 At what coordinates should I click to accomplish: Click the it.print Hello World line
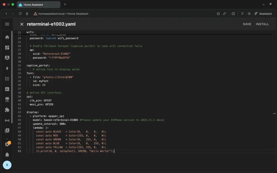(x=75, y=151)
